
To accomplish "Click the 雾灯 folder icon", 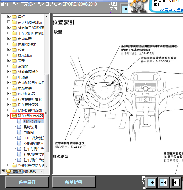I will 14,17.
